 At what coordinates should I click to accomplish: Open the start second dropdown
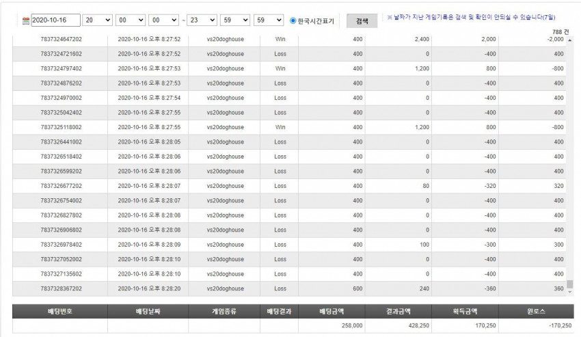[163, 21]
